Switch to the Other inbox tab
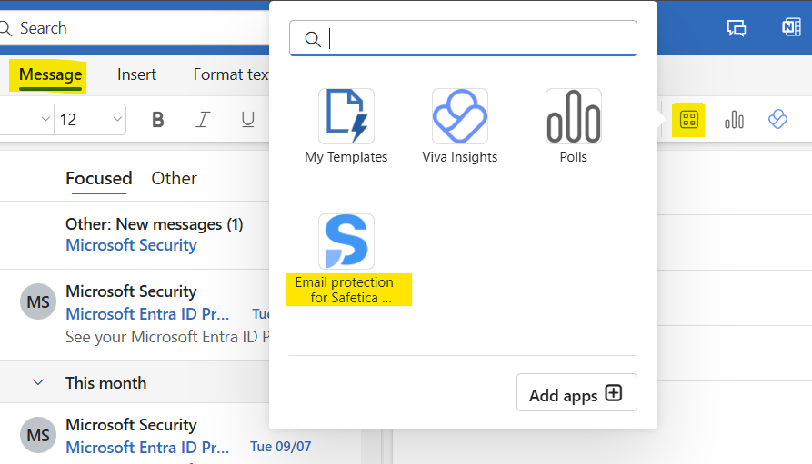This screenshot has height=464, width=812. [174, 178]
